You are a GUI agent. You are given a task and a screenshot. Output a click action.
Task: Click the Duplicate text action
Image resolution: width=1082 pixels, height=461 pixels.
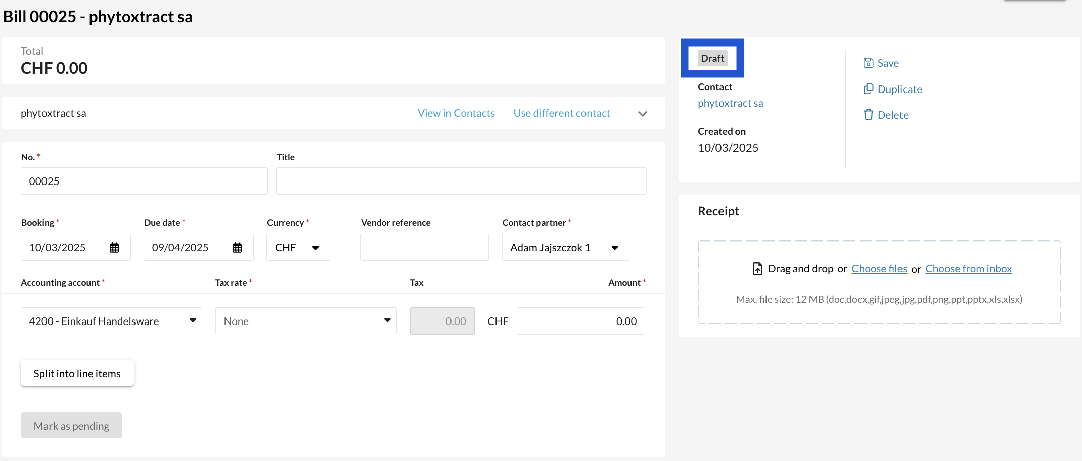tap(900, 89)
